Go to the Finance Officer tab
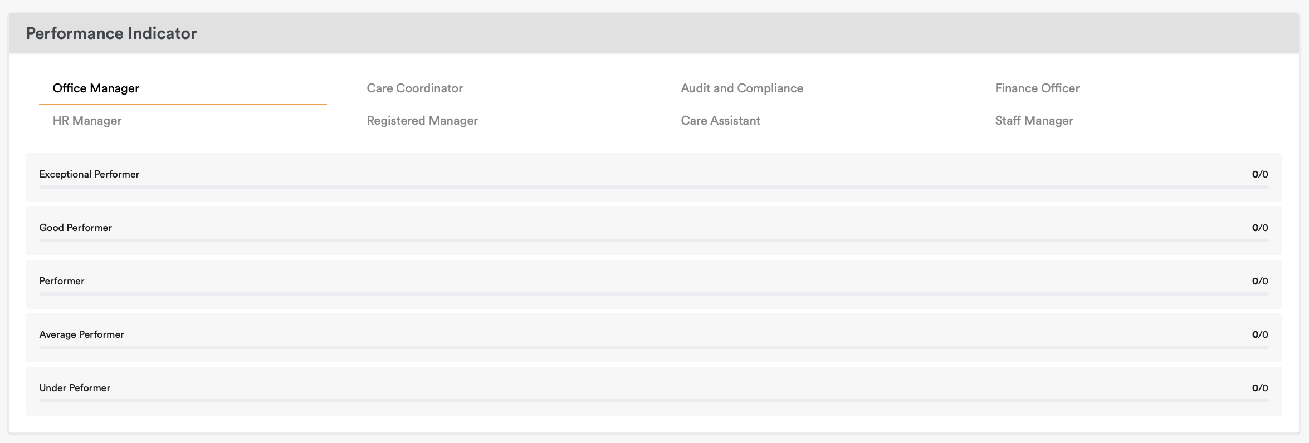 [x=1037, y=88]
